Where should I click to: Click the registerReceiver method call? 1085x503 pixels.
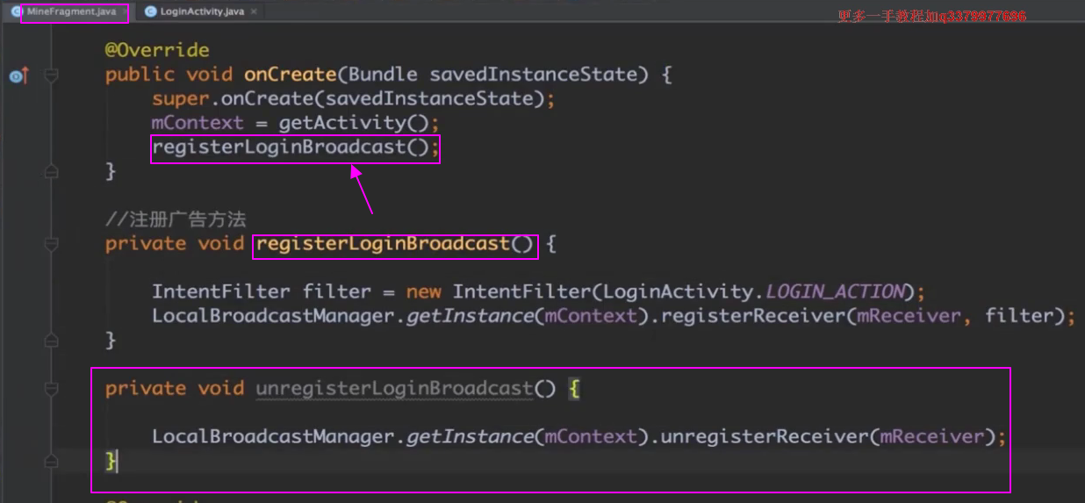[753, 315]
